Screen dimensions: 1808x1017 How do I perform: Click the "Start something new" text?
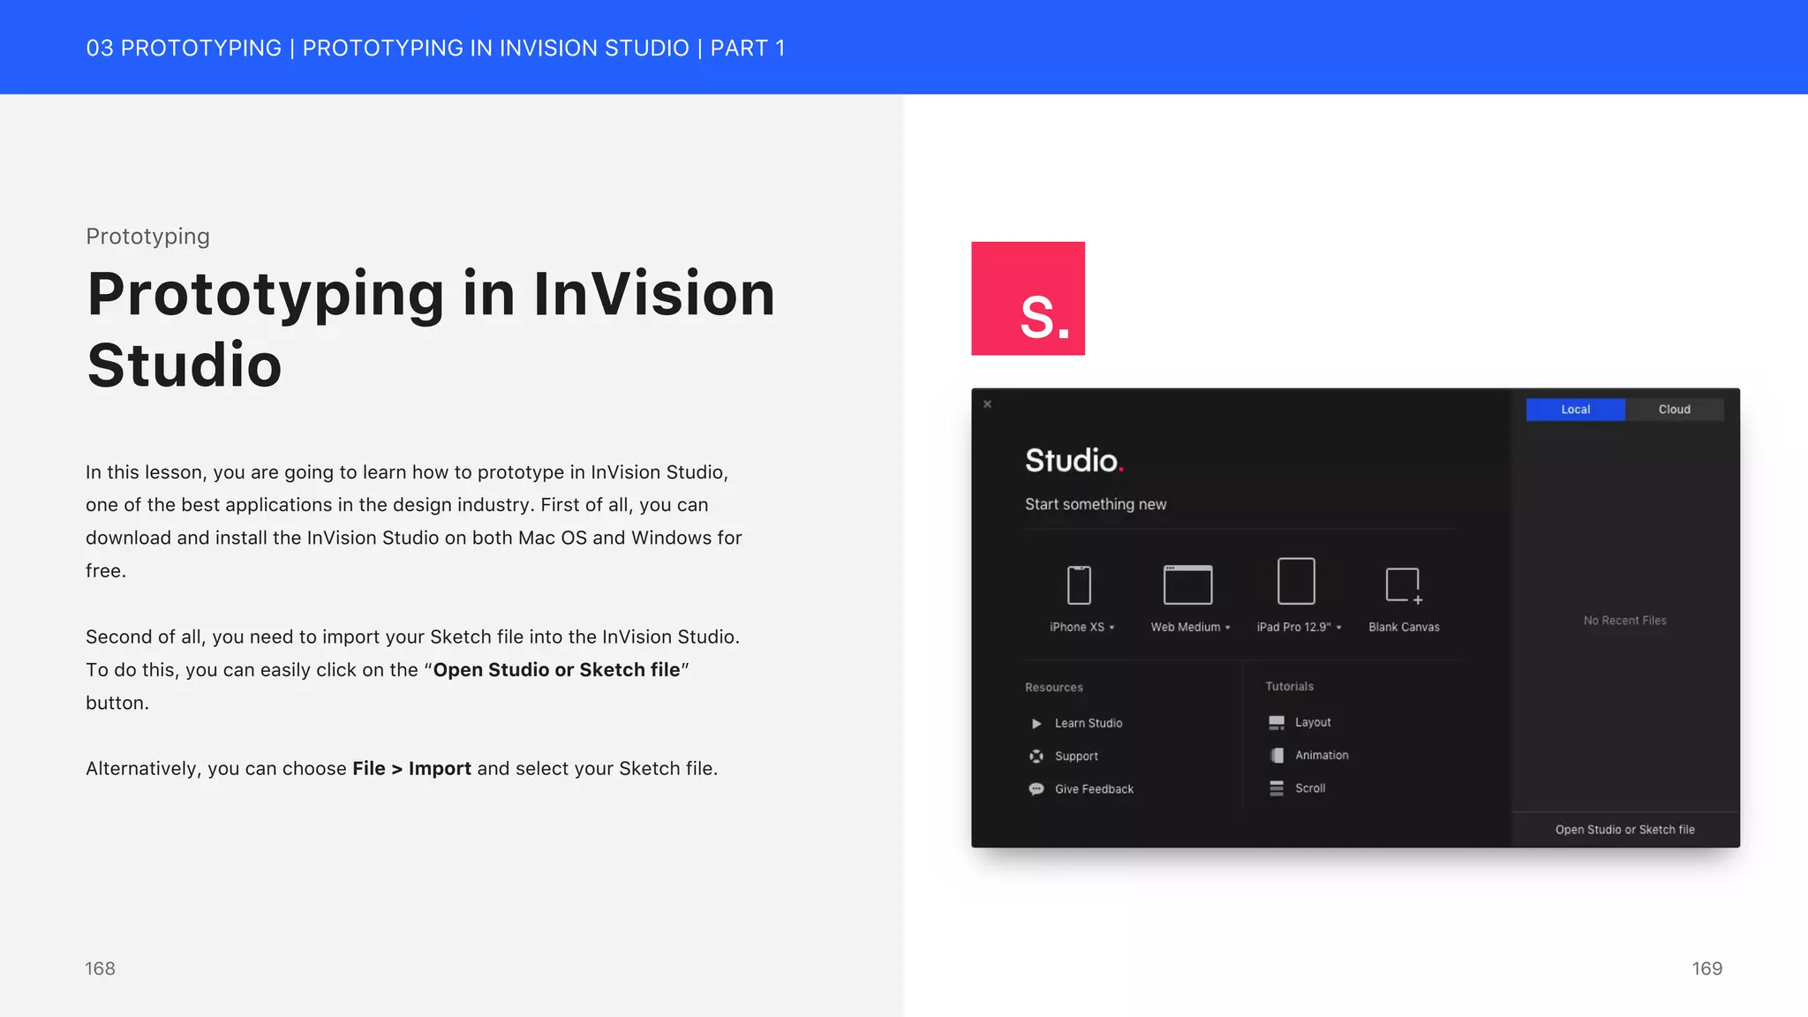(x=1096, y=504)
